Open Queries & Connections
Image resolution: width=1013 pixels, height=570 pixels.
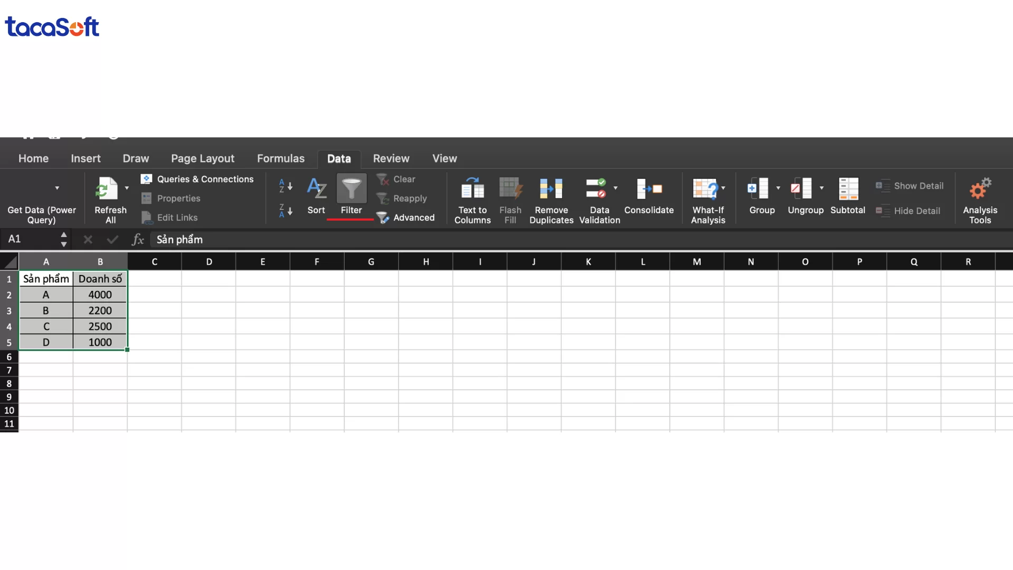coord(198,179)
